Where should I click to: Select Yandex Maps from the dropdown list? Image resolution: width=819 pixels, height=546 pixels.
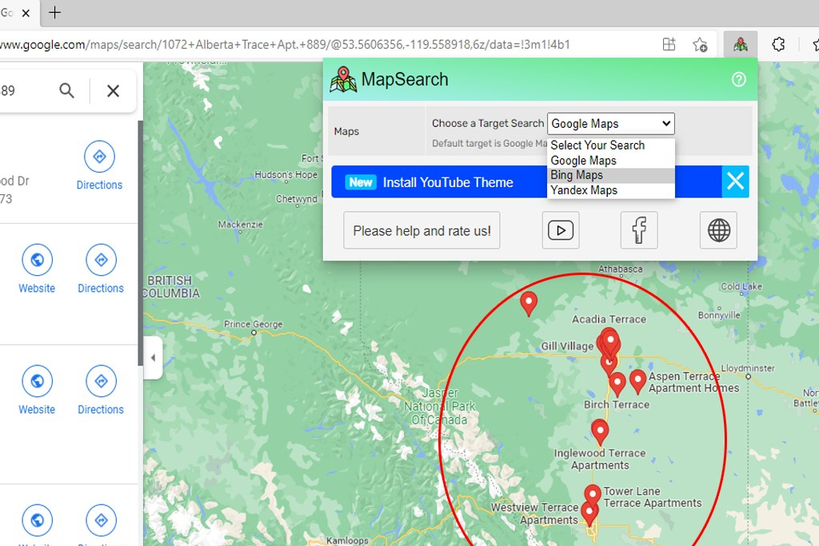pyautogui.click(x=610, y=190)
